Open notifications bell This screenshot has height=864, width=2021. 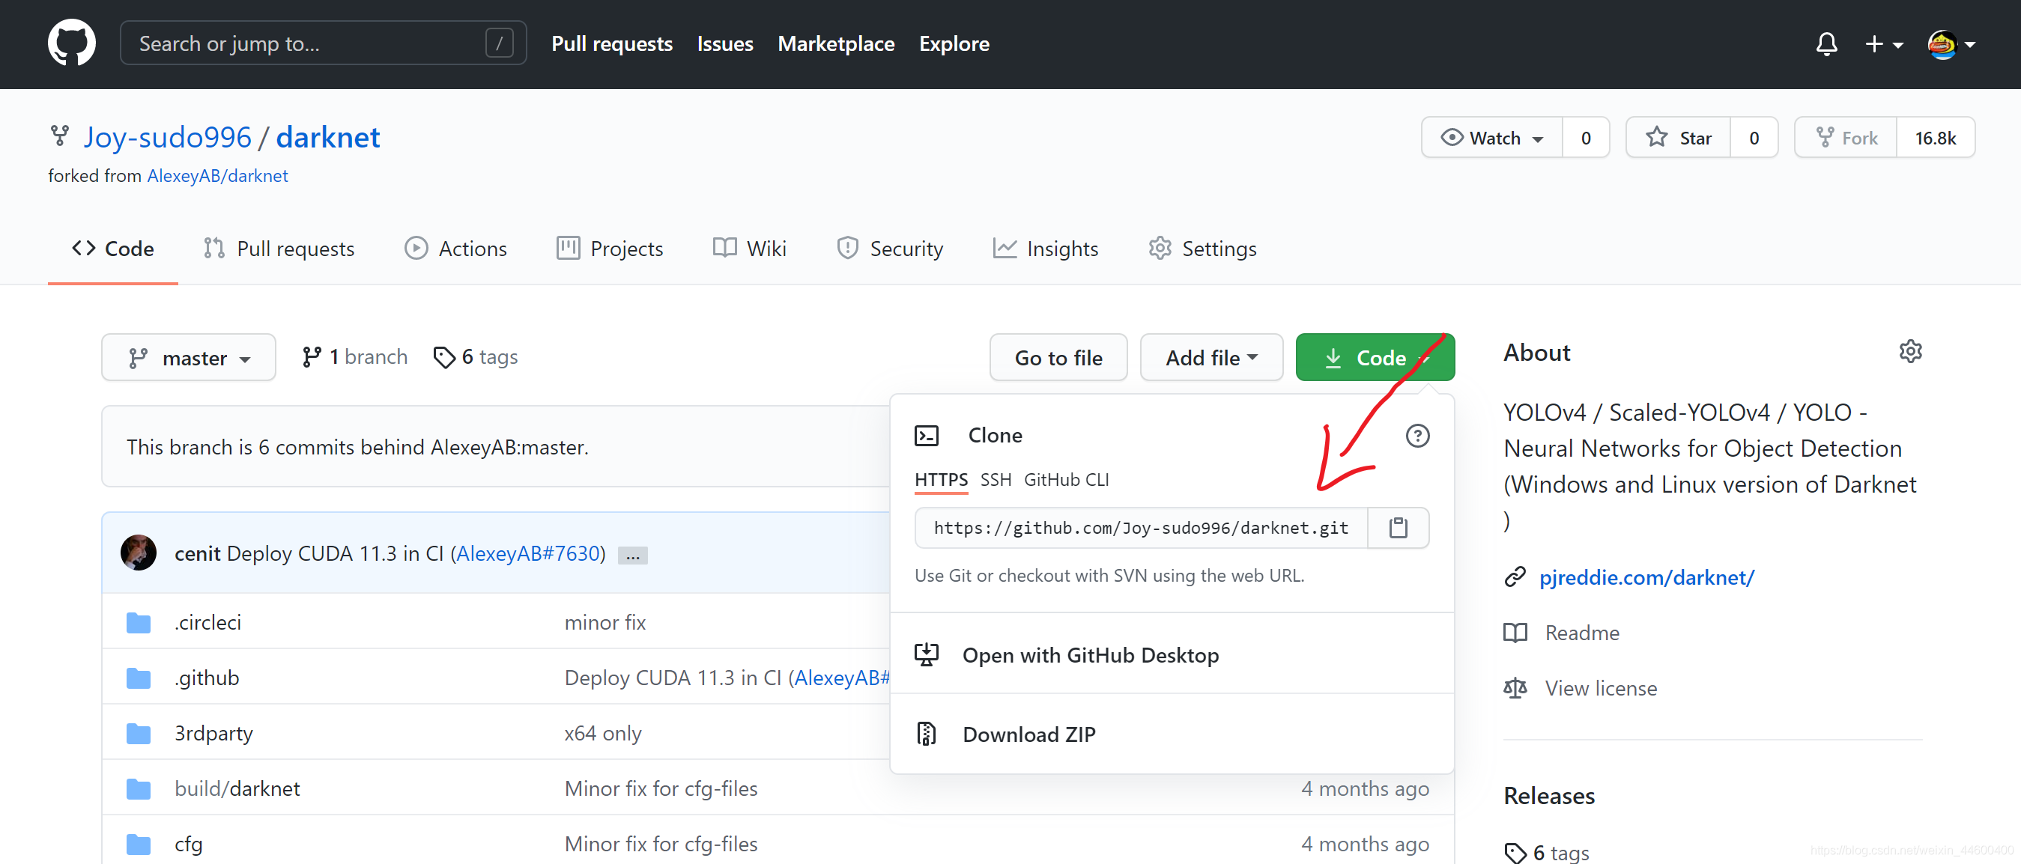[x=1826, y=44]
